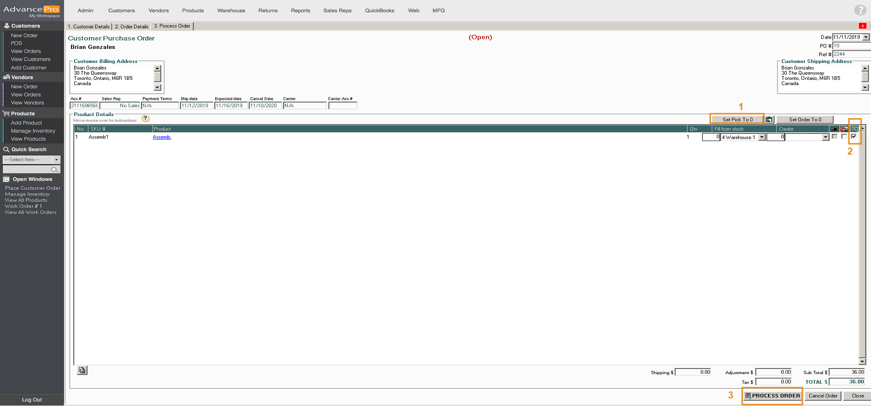The height and width of the screenshot is (406, 871).
Task: Click the vendor document column header icon
Action: coord(844,129)
